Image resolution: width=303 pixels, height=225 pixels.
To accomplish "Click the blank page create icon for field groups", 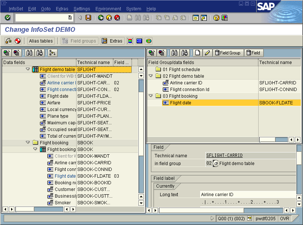I will click(x=198, y=53).
